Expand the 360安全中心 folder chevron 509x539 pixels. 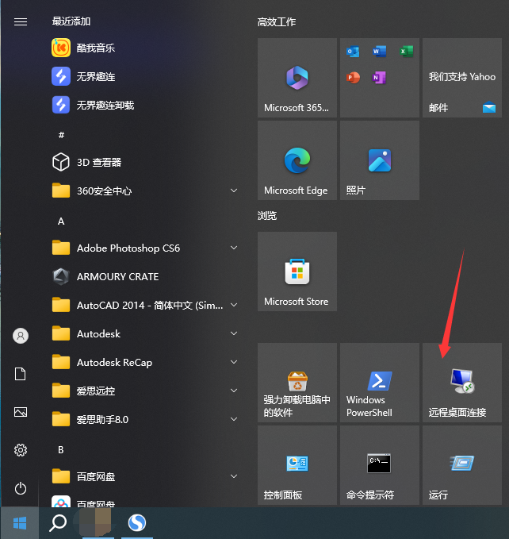click(234, 191)
